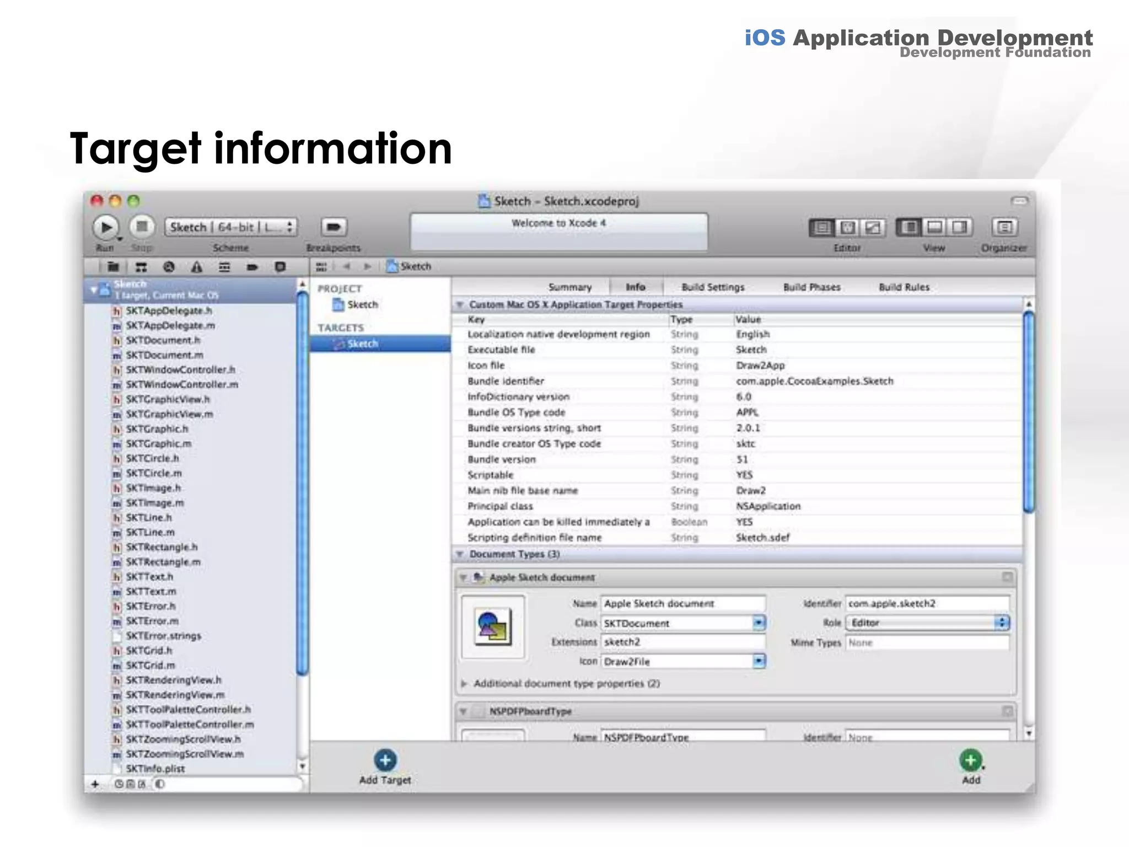Go back with the jump bar left arrow
Screen dimensions: 1129x847
tap(347, 267)
